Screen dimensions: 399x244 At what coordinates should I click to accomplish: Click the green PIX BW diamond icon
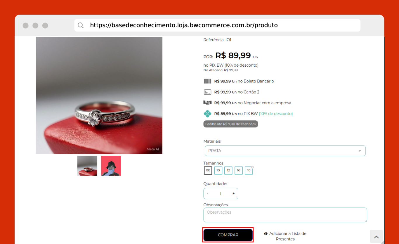coord(207,114)
